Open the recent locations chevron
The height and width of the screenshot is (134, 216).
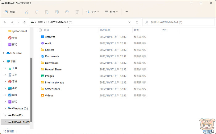point(18,22)
